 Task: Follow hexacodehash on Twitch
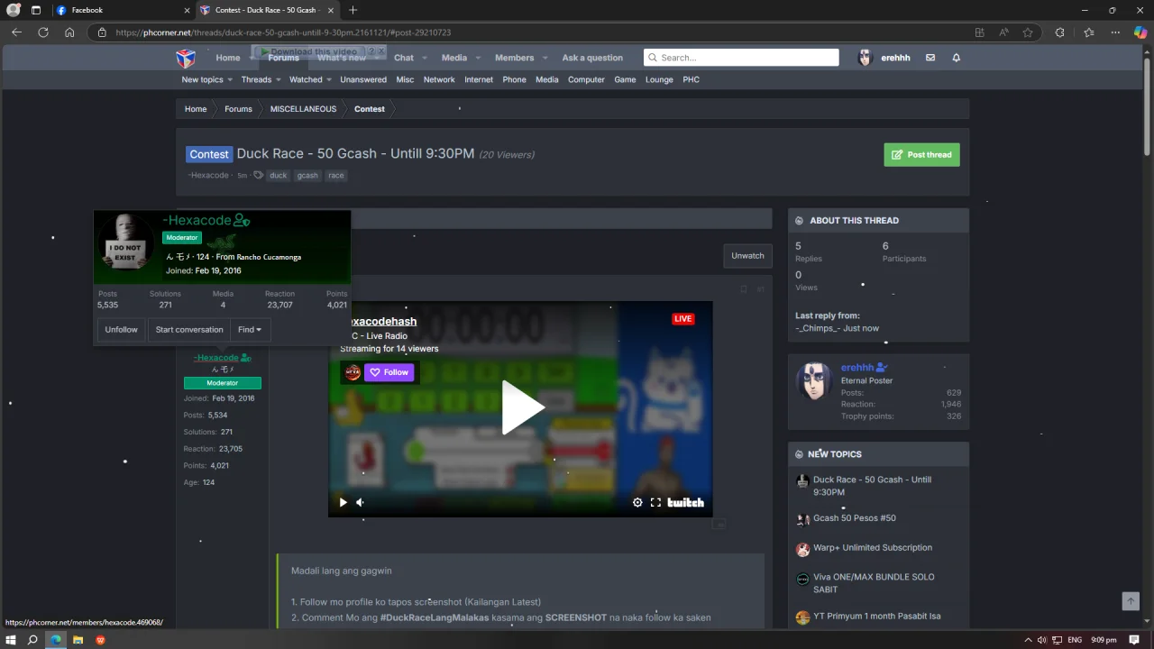[389, 372]
